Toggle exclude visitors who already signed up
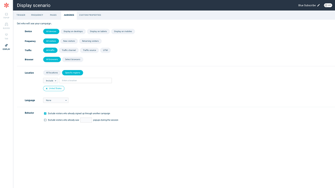Viewport: 335px width, 188px height. (45, 113)
